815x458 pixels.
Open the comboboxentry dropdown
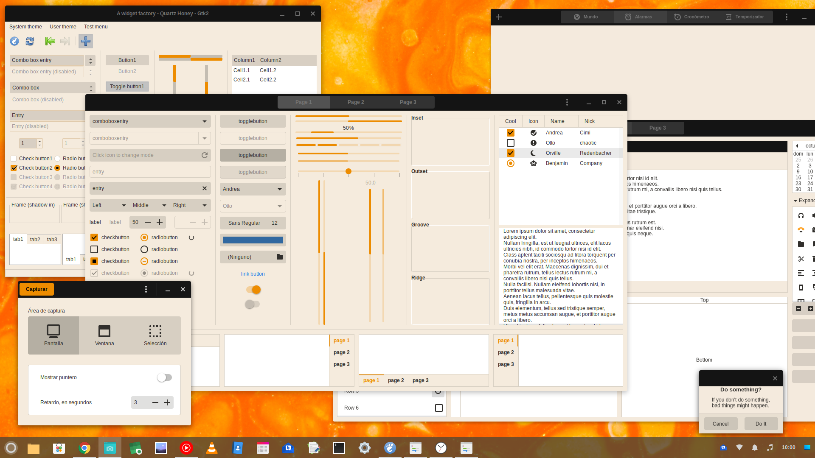click(150, 121)
